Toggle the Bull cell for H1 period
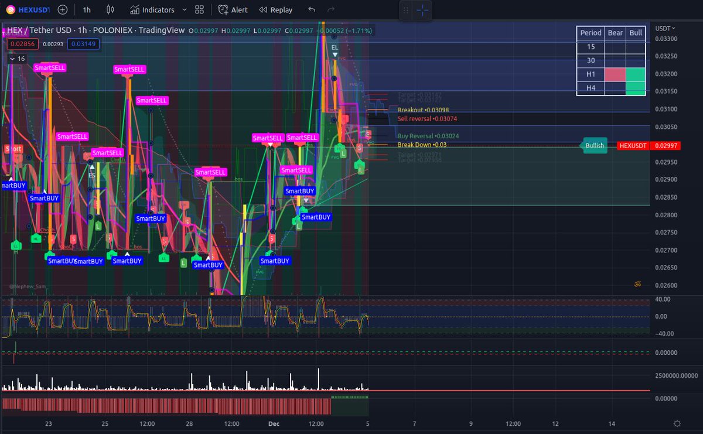Viewport: 703px width, 434px height. pyautogui.click(x=635, y=74)
